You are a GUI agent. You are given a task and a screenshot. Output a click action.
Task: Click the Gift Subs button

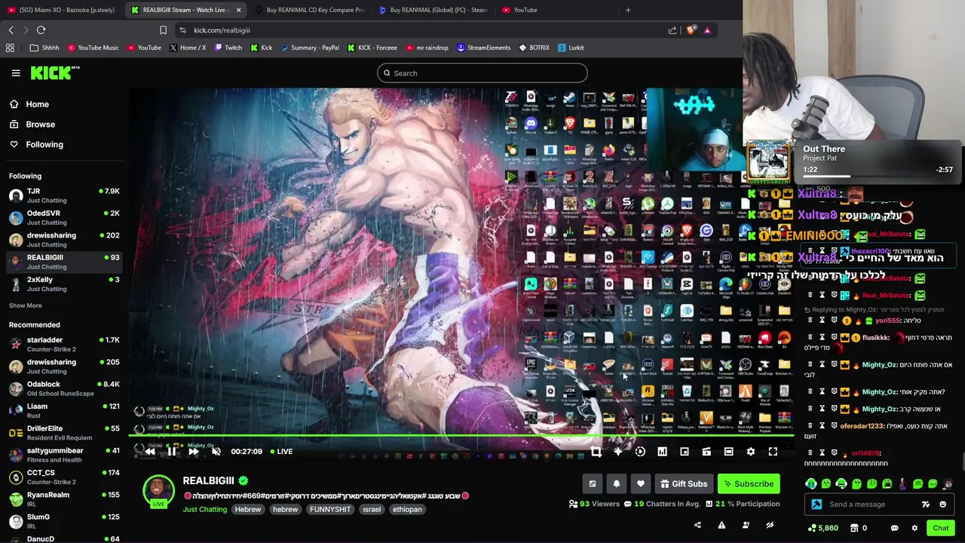point(684,484)
